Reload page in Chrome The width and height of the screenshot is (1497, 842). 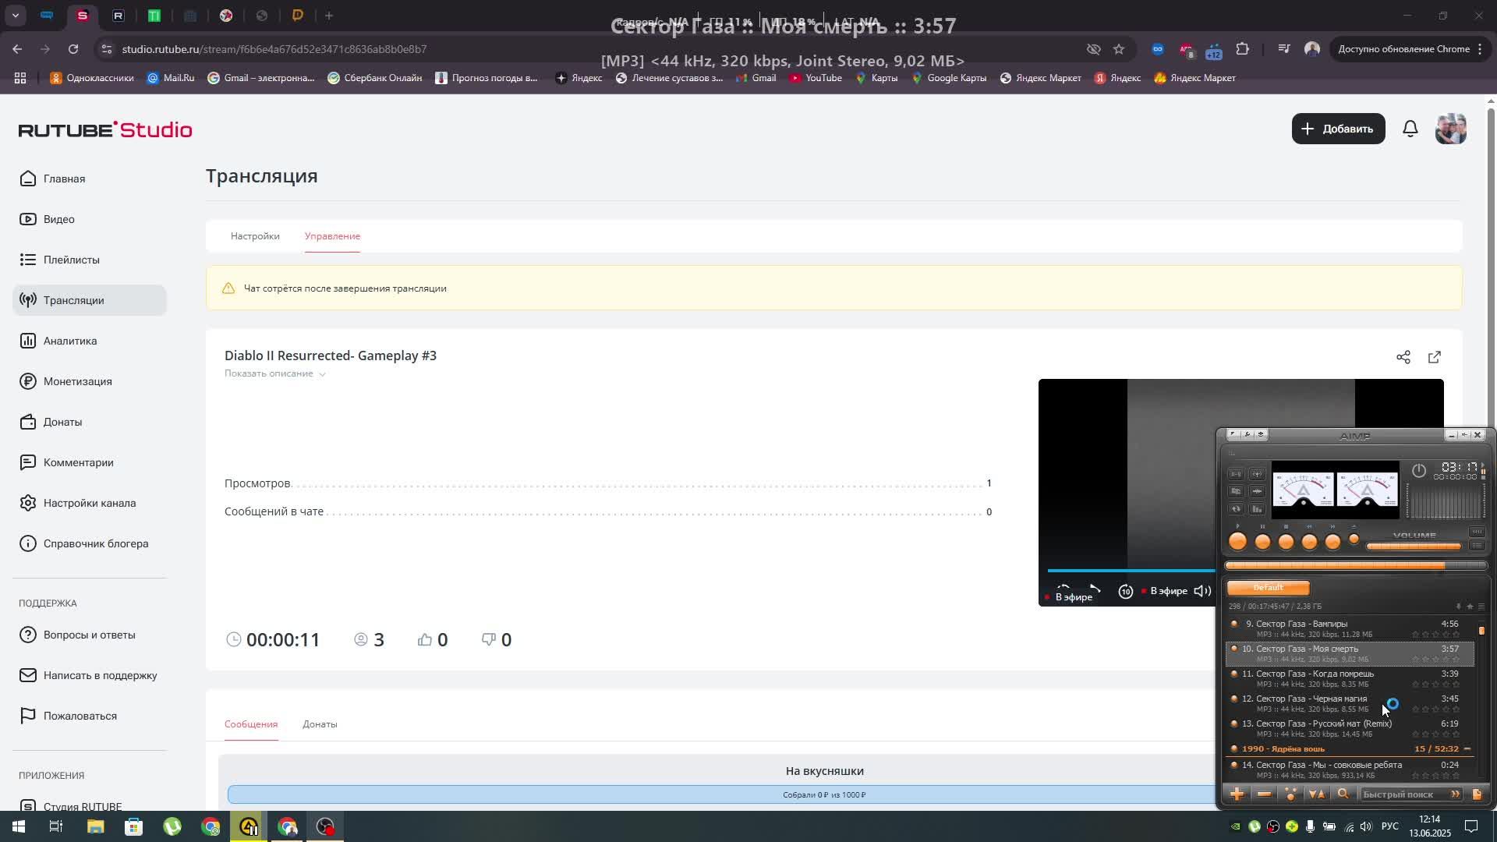[73, 49]
